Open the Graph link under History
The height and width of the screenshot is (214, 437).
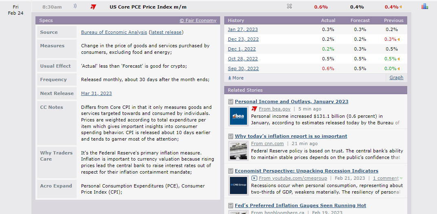pyautogui.click(x=396, y=77)
